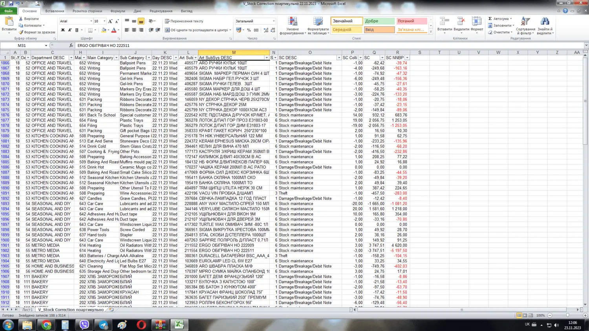Click the Merge and Center icon
The image size is (589, 331).
coord(167,30)
